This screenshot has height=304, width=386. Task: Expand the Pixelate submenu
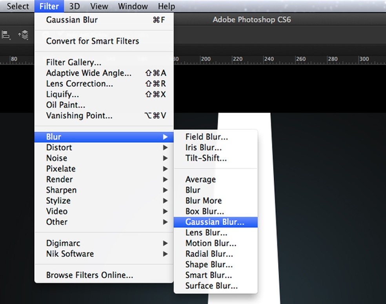pos(104,169)
